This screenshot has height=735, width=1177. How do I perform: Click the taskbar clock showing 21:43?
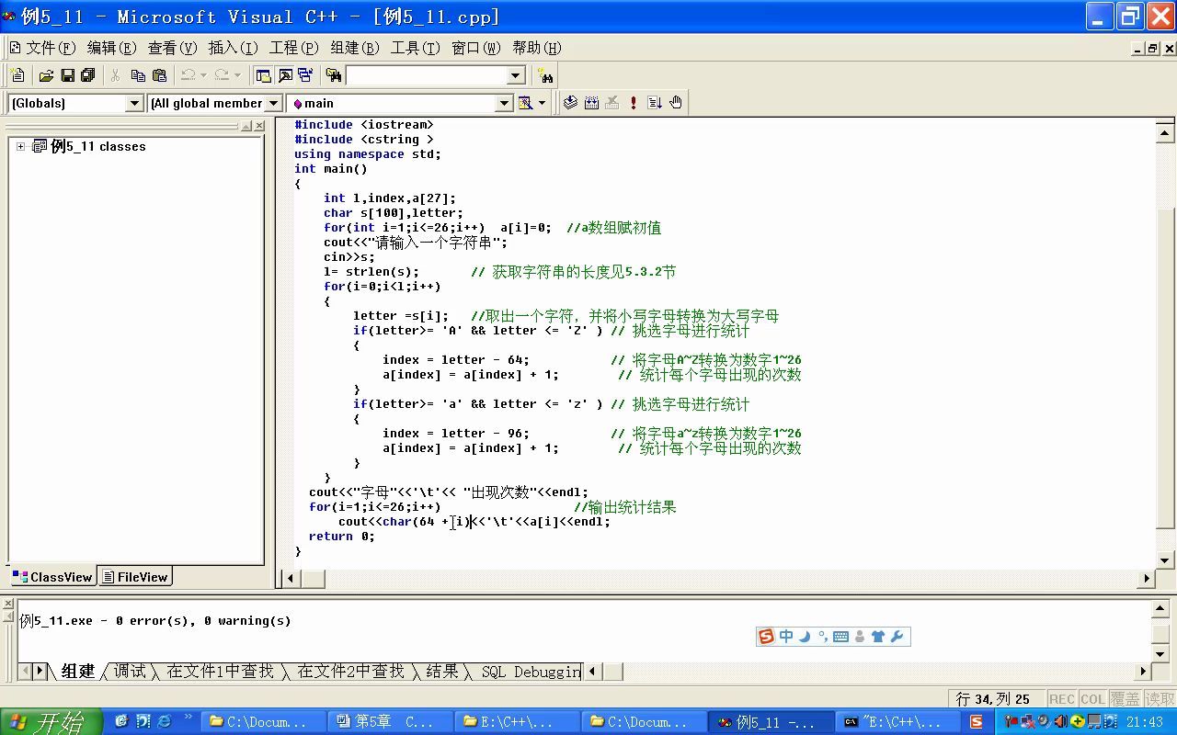1144,722
